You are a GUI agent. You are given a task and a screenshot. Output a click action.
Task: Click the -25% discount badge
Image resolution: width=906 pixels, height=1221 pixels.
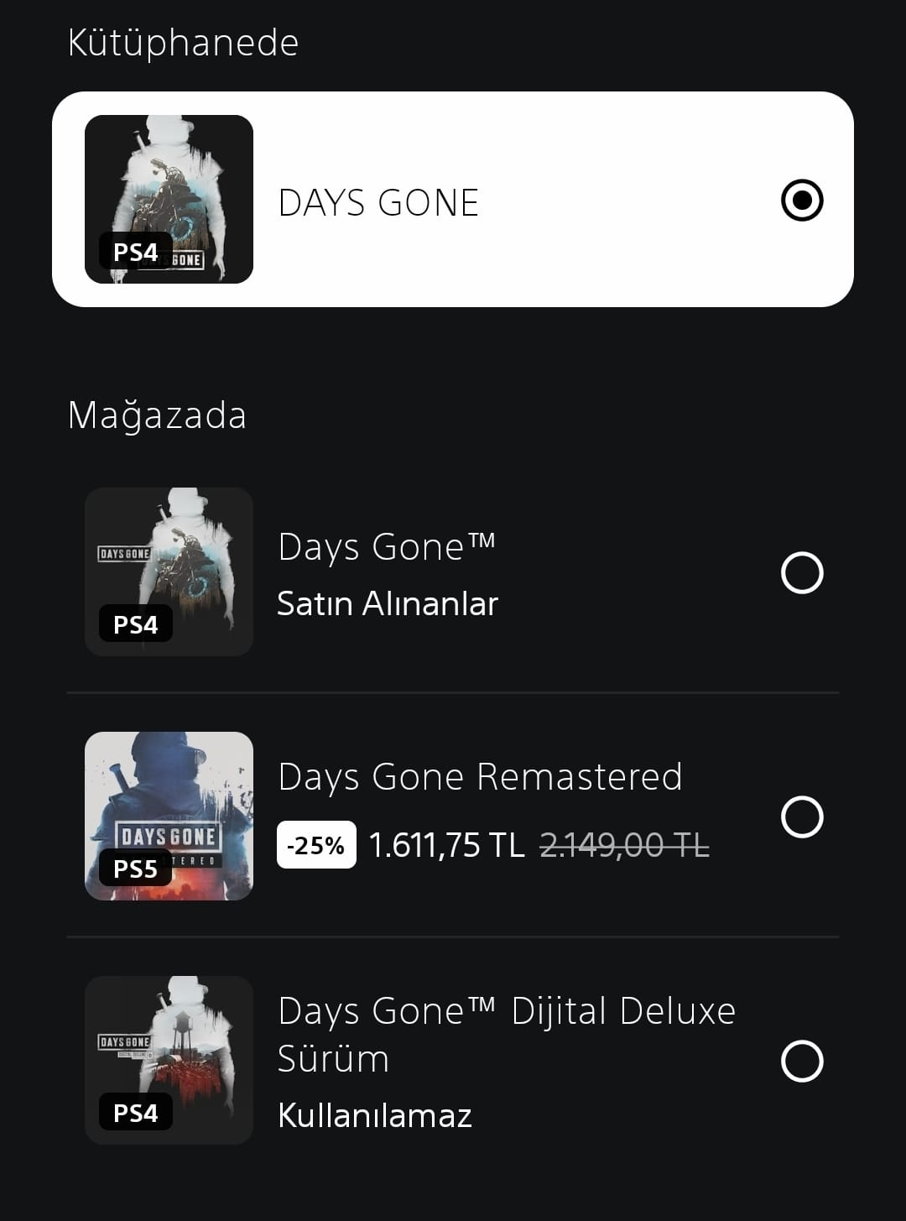316,845
